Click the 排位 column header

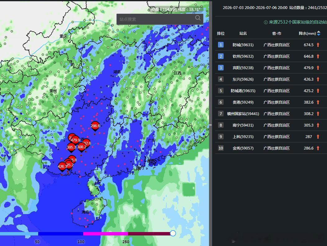221,33
